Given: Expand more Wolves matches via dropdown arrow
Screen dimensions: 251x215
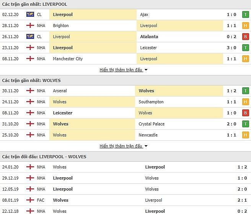Looking at the screenshot, I should pos(146,146).
